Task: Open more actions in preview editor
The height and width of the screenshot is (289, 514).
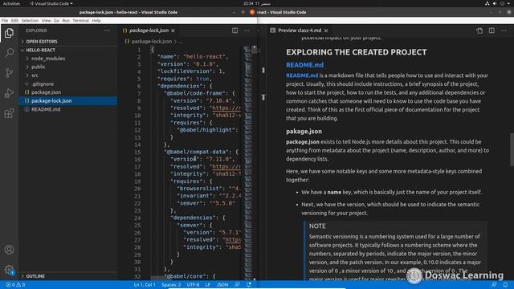Action: click(504, 31)
